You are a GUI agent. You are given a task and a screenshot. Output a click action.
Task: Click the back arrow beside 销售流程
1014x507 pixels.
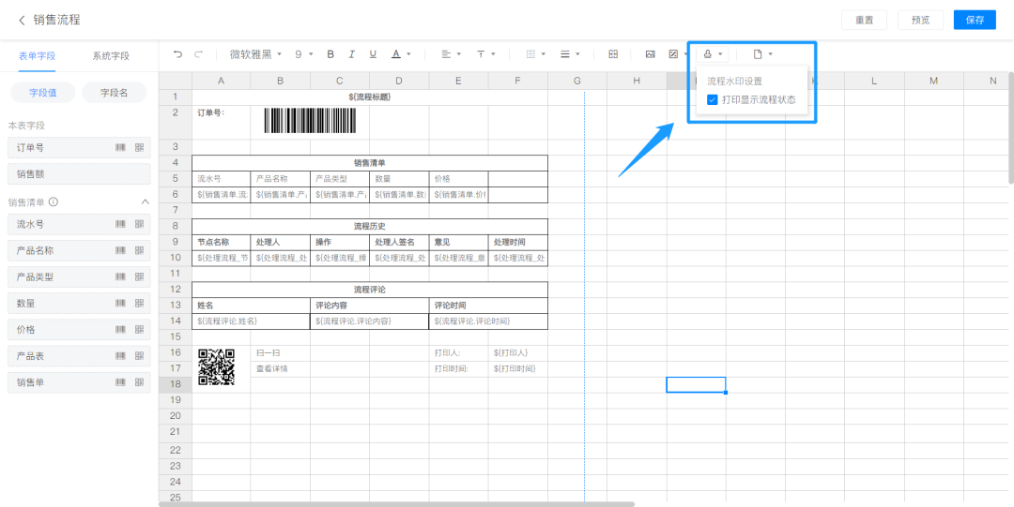[22, 20]
